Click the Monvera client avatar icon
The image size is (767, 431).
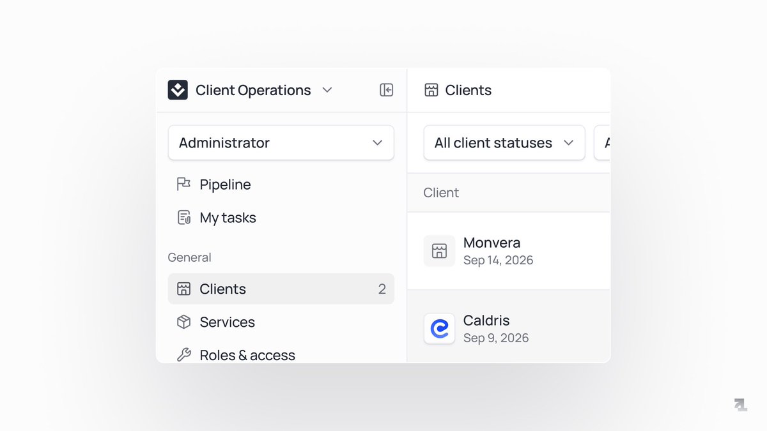click(x=439, y=251)
